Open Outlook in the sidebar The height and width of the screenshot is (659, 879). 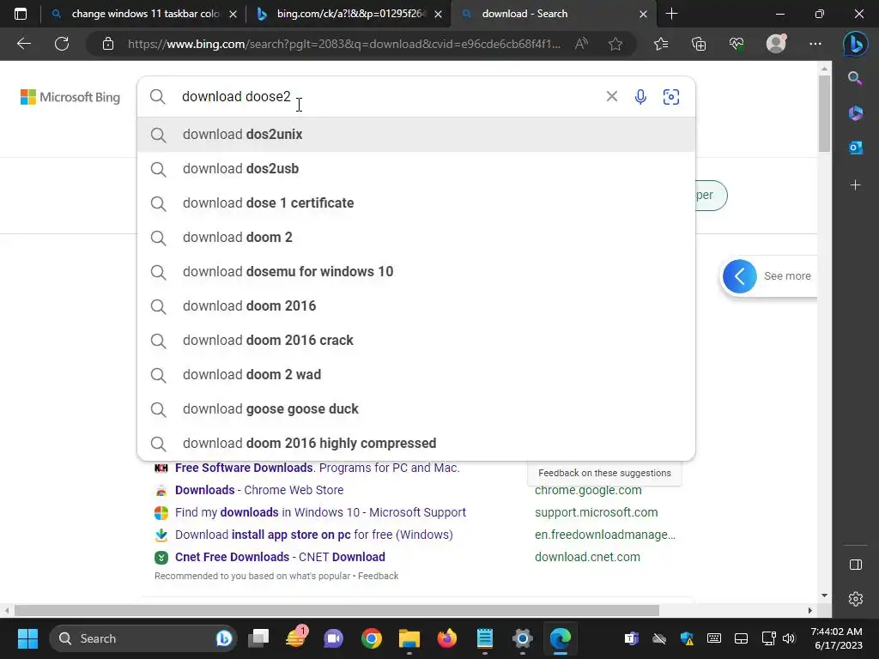[856, 148]
